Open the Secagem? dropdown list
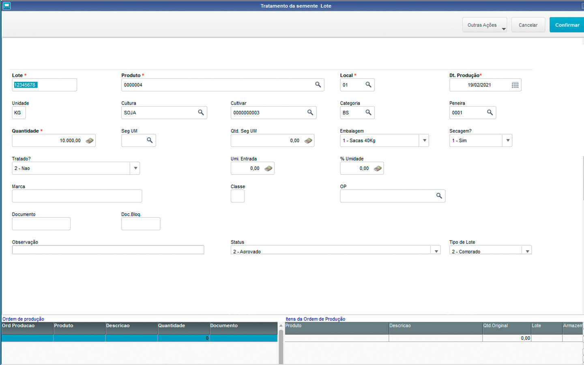 tap(507, 141)
